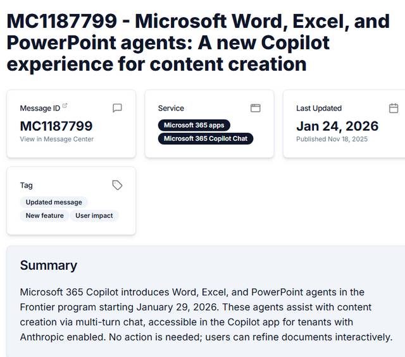Select the Microsoft 365 Copilot Chat badge
The height and width of the screenshot is (357, 405).
click(205, 138)
